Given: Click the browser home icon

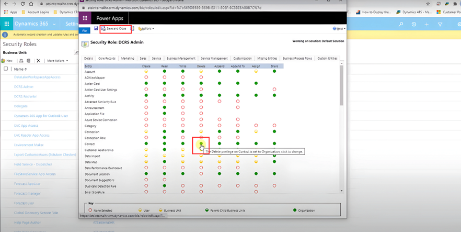Looking at the screenshot, I should pyautogui.click(x=31, y=4).
